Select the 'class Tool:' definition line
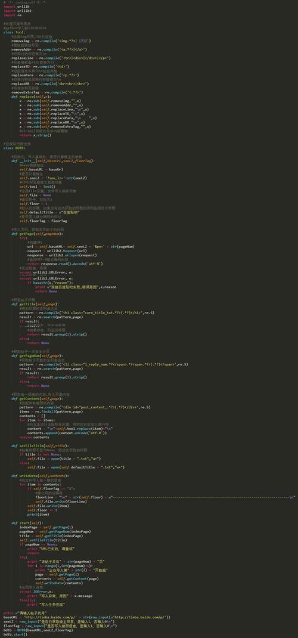The image size is (298, 638). [11, 32]
